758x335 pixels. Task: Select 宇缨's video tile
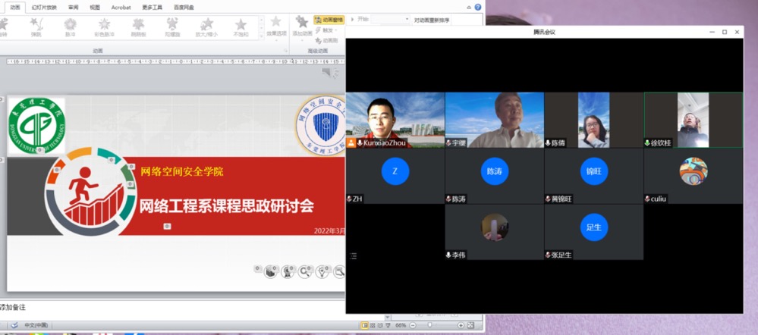[x=495, y=120]
